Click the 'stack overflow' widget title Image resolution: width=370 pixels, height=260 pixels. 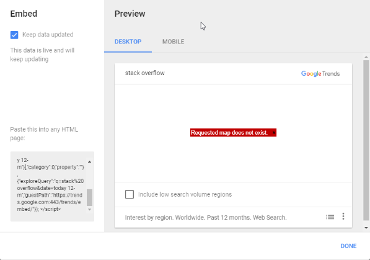tap(144, 73)
